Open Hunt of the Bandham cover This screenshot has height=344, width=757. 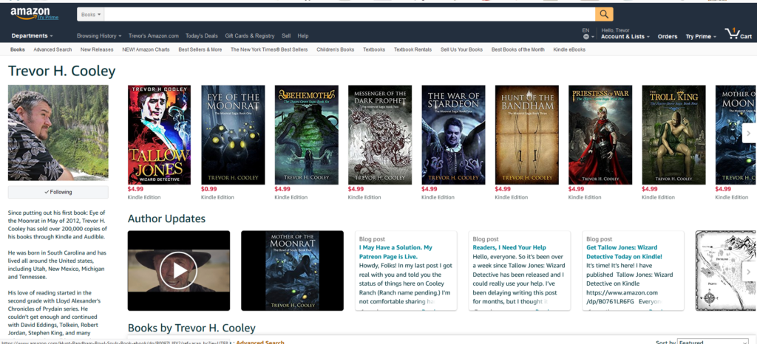[526, 135]
